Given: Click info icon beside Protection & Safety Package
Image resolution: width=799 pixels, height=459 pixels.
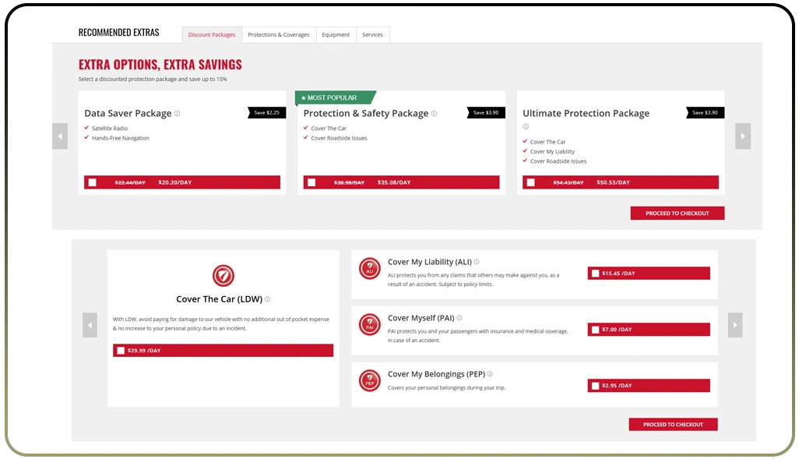Looking at the screenshot, I should pyautogui.click(x=435, y=114).
